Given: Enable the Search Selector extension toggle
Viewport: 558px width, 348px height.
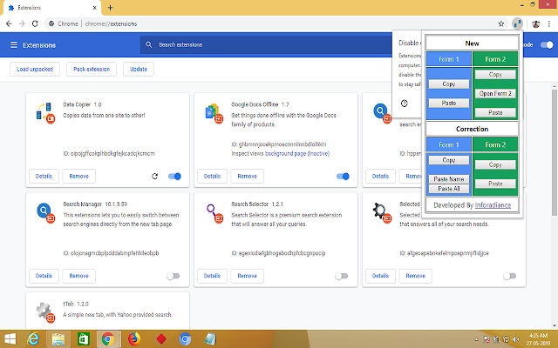Looking at the screenshot, I should pos(342,276).
